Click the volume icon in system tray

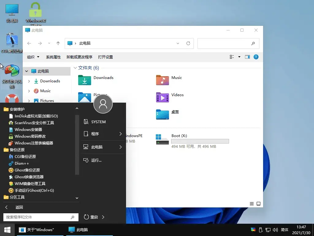click(x=275, y=230)
